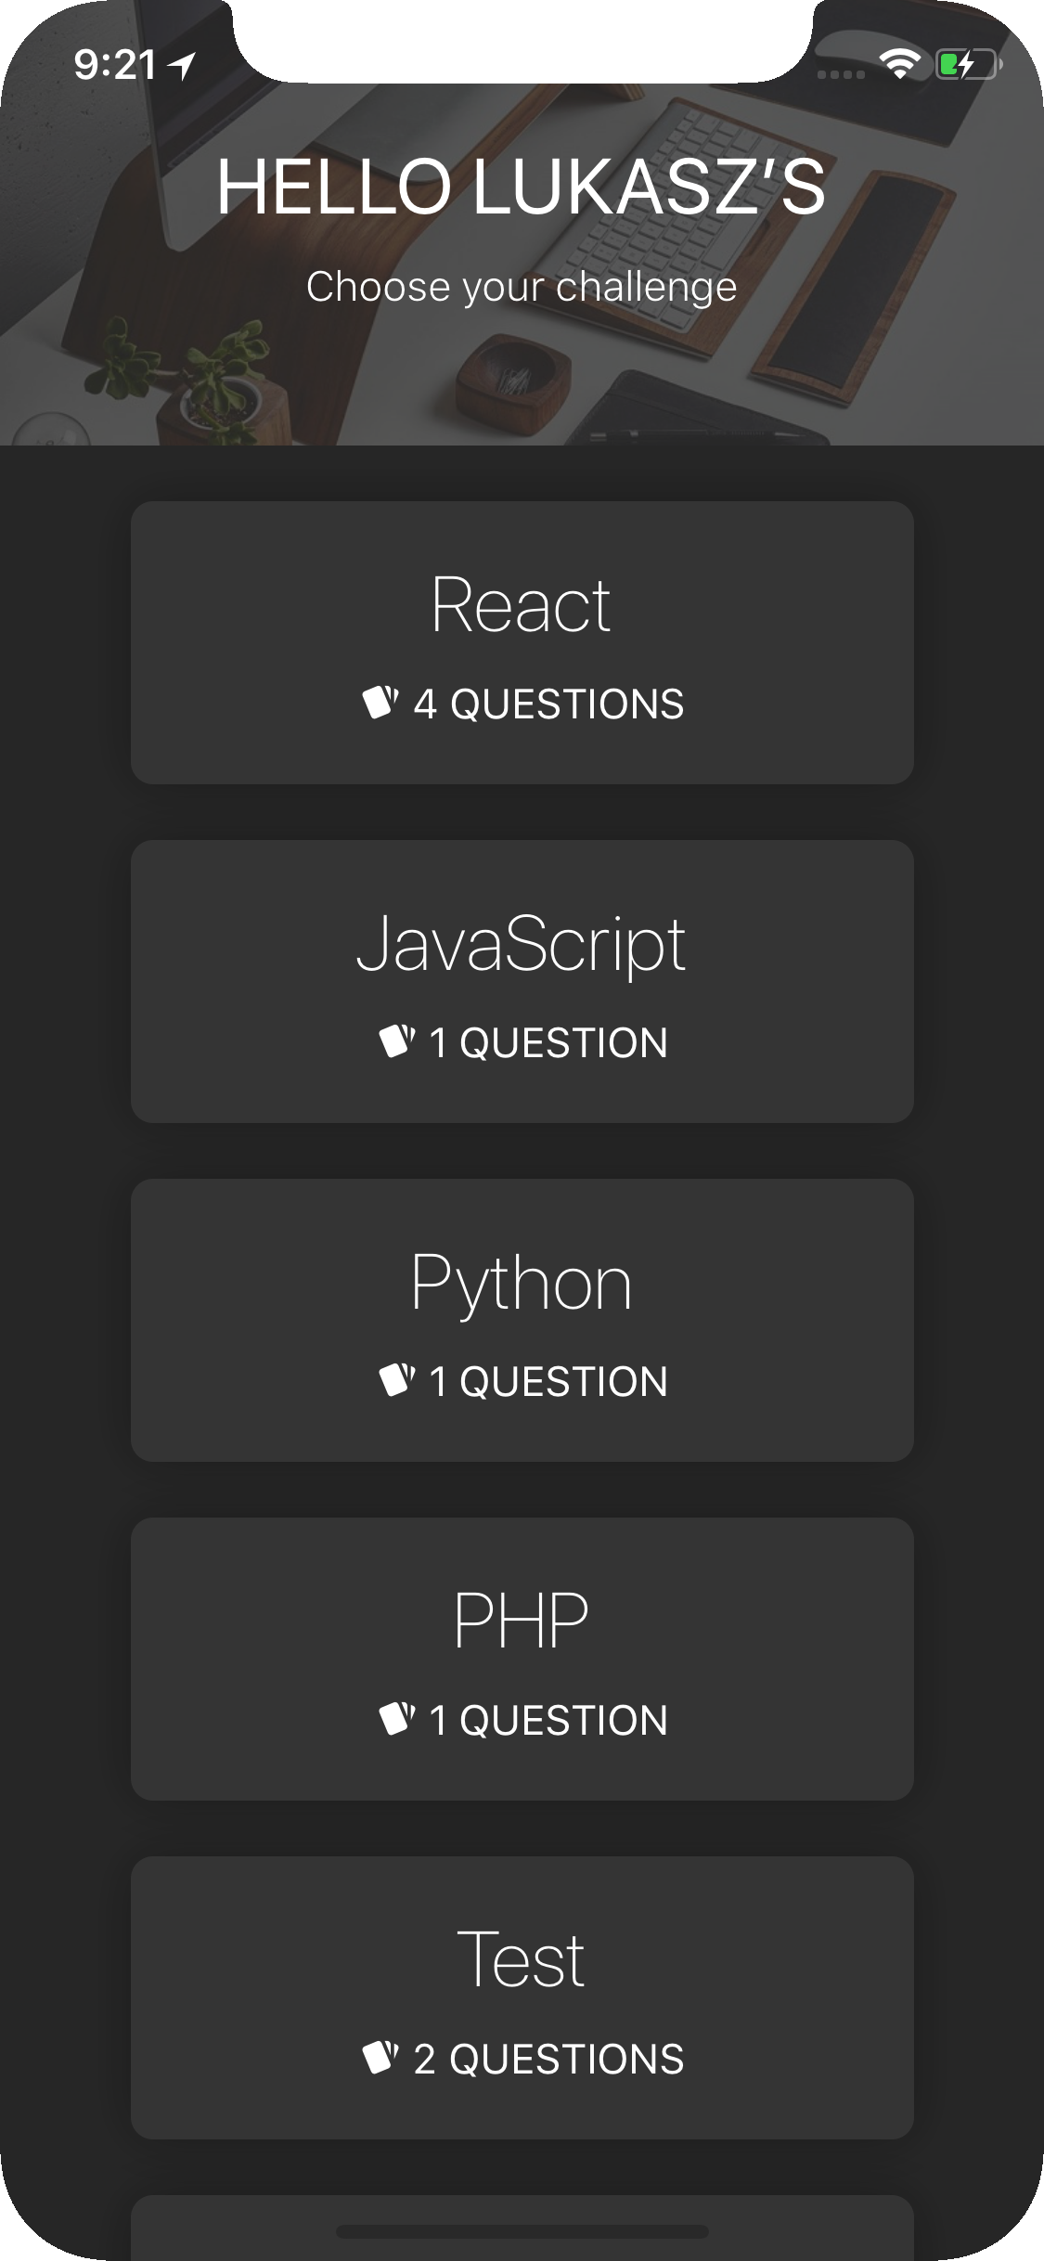Screen dimensions: 1044x2261
Task: Open the JavaScript challenge title
Action: (522, 944)
